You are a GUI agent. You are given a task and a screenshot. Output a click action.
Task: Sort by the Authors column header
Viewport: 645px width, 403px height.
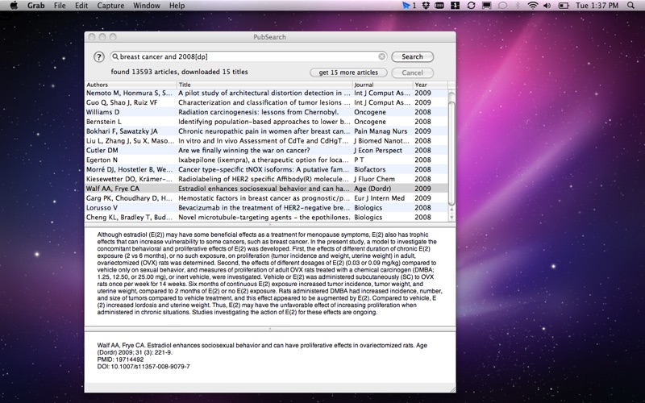(x=131, y=85)
